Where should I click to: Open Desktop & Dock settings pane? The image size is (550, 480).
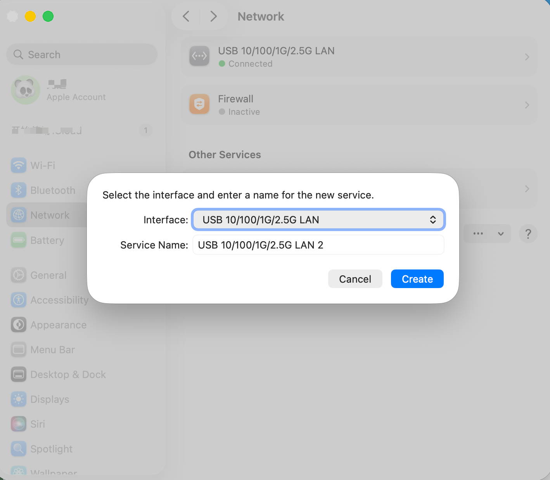pos(81,374)
